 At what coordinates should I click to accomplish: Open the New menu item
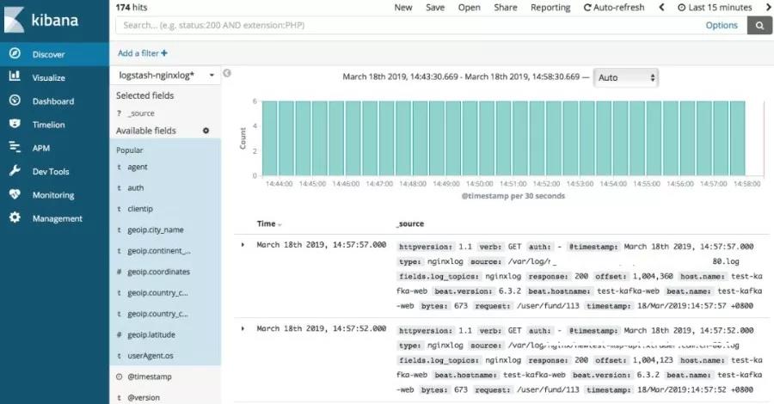click(x=403, y=8)
